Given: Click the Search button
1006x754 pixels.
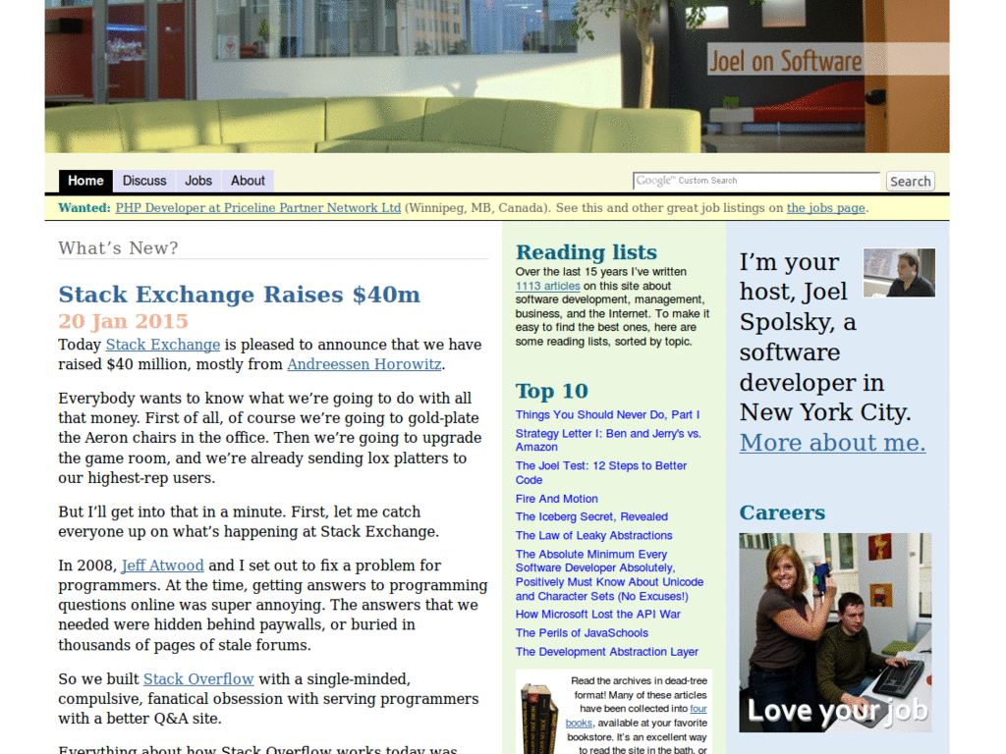Looking at the screenshot, I should click(x=910, y=182).
